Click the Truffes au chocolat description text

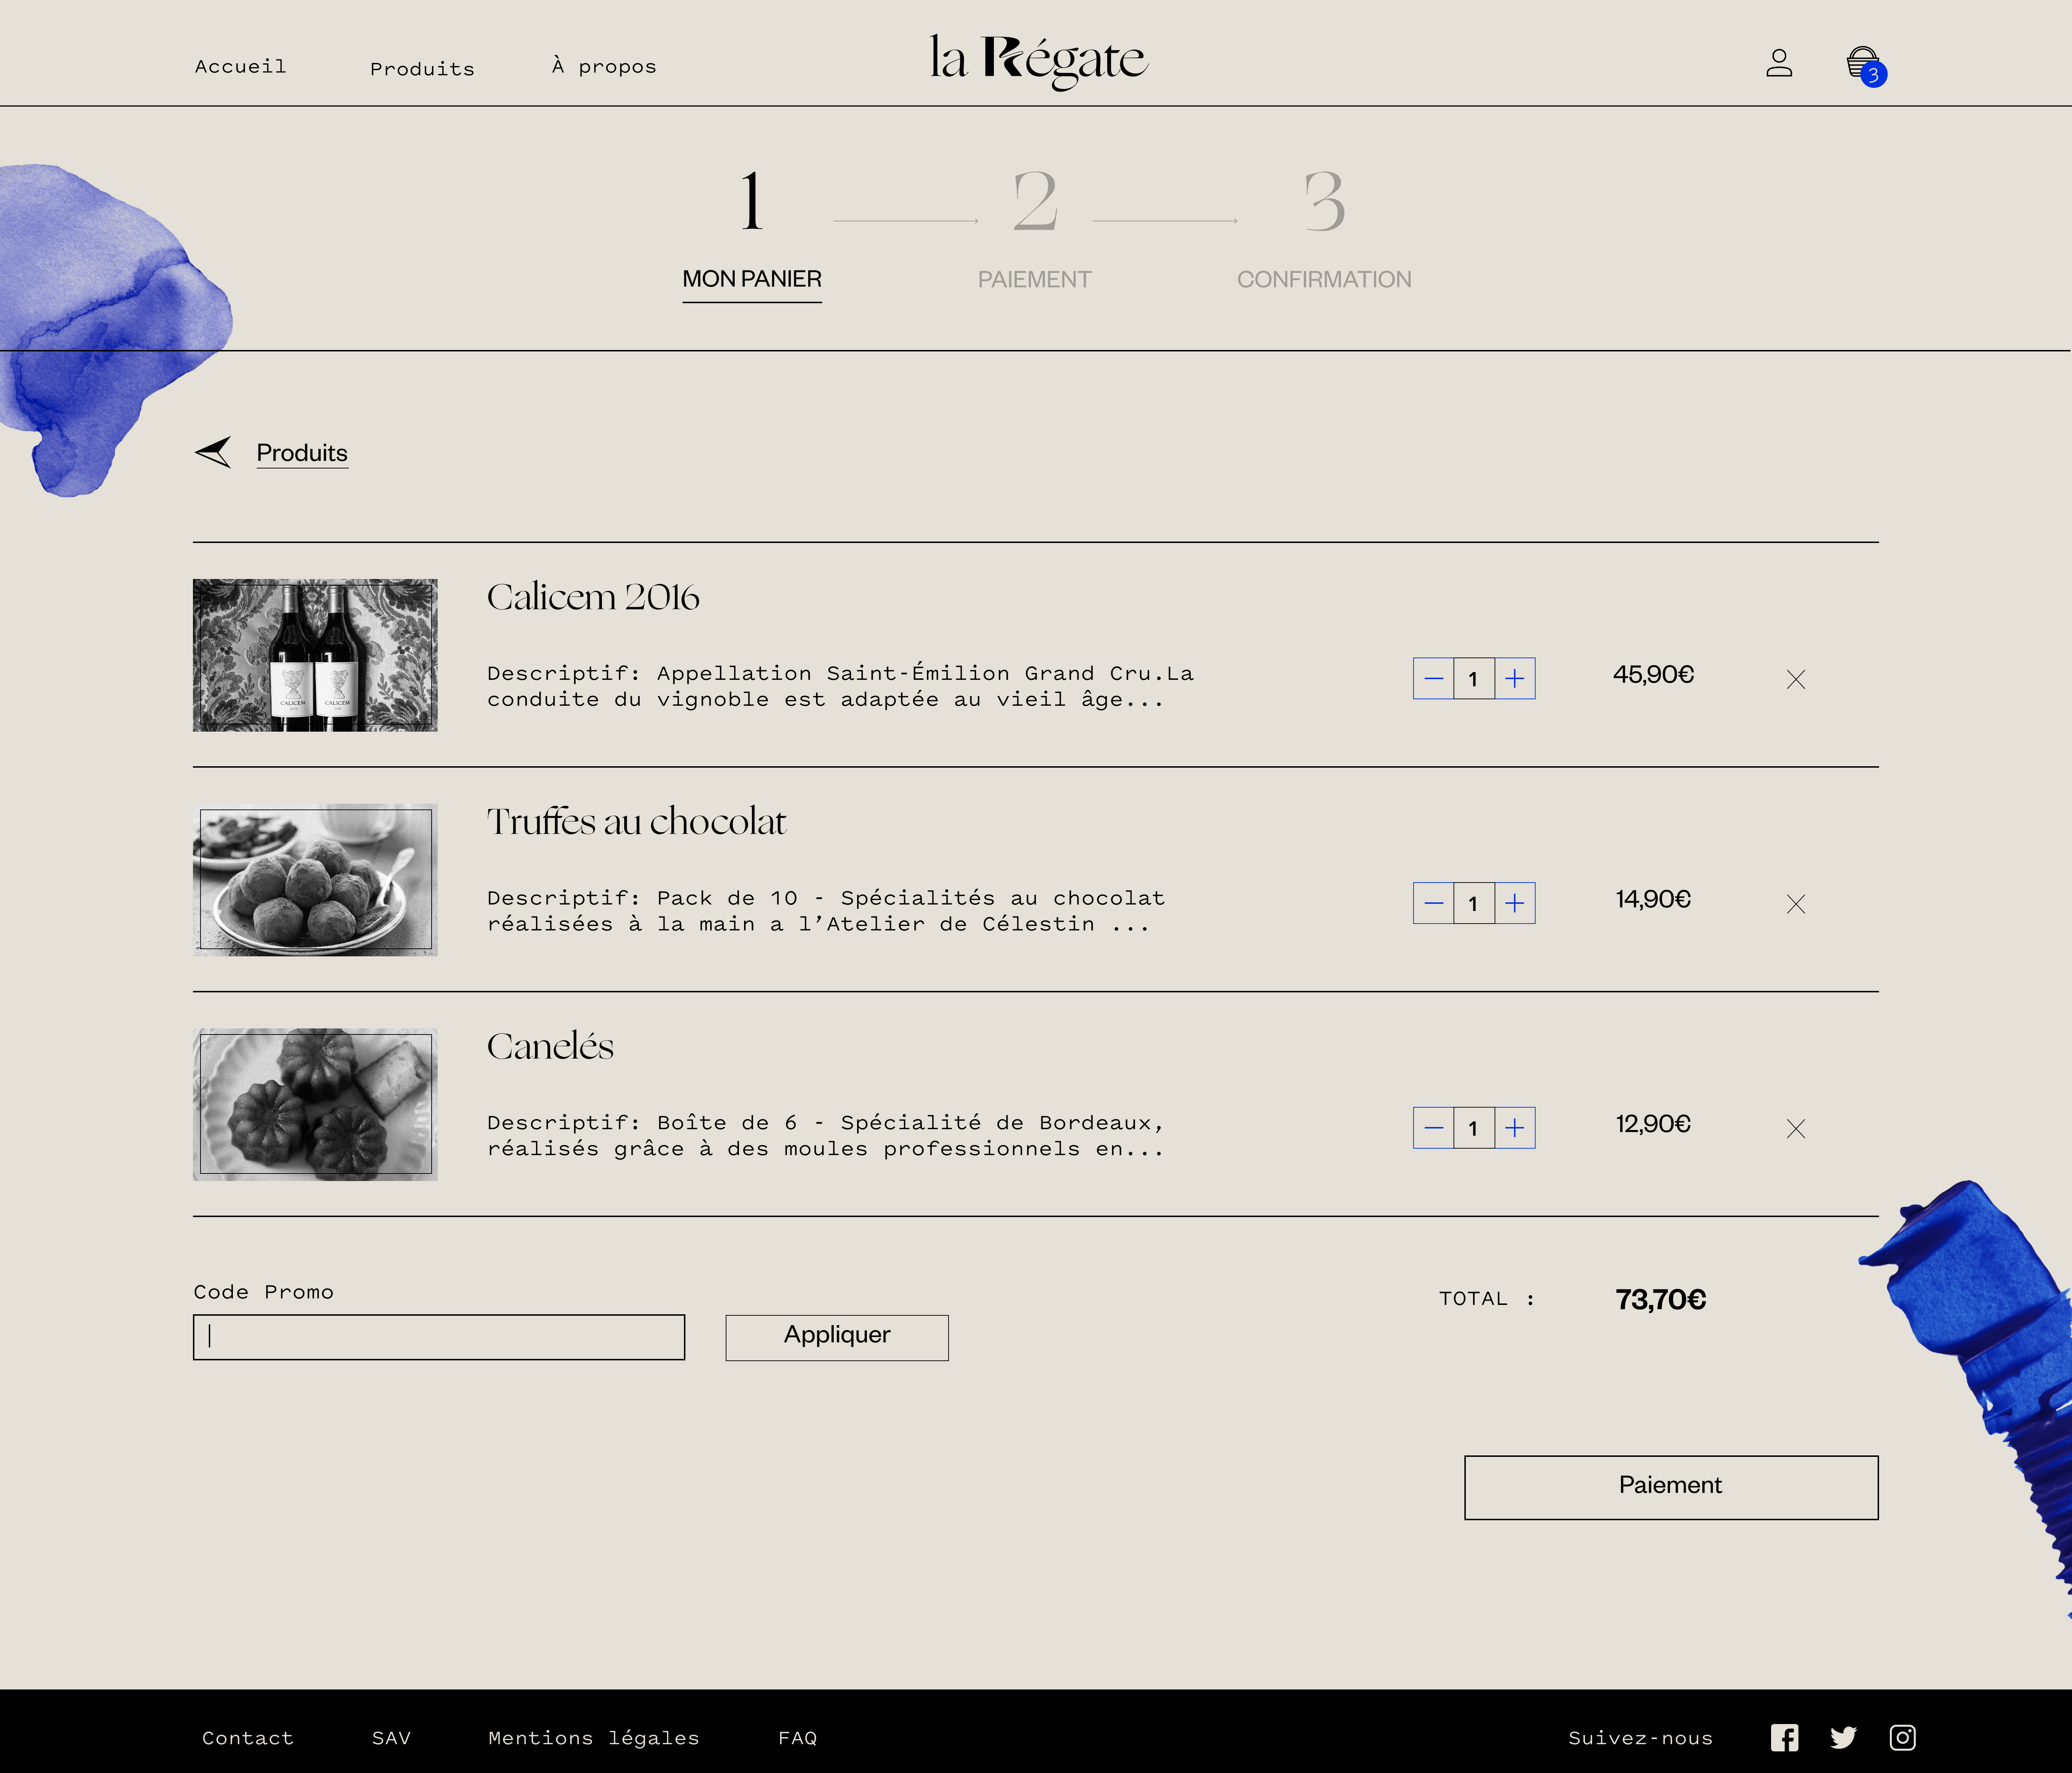(x=826, y=912)
